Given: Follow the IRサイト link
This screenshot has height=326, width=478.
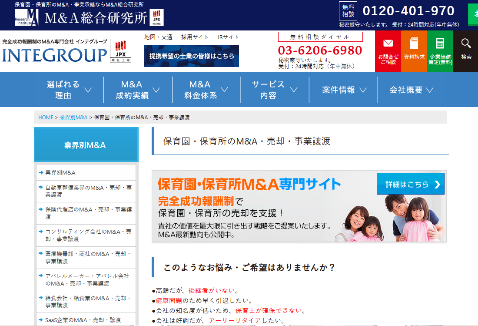Looking at the screenshot, I should point(228,37).
